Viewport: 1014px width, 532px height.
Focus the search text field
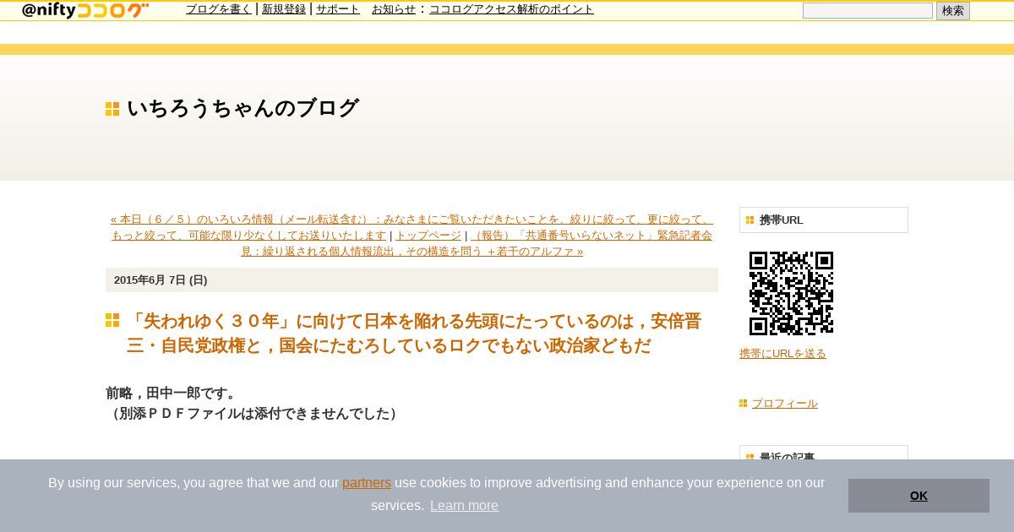(868, 11)
